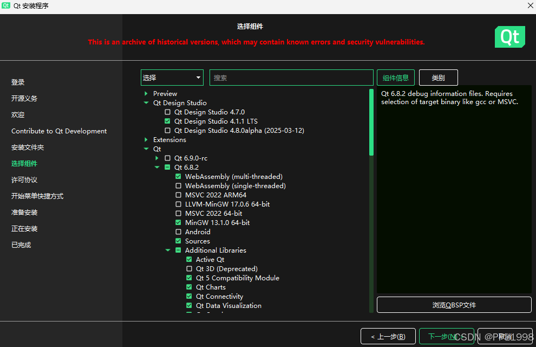
Task: Go to the 正在安装 step
Action: pos(24,229)
